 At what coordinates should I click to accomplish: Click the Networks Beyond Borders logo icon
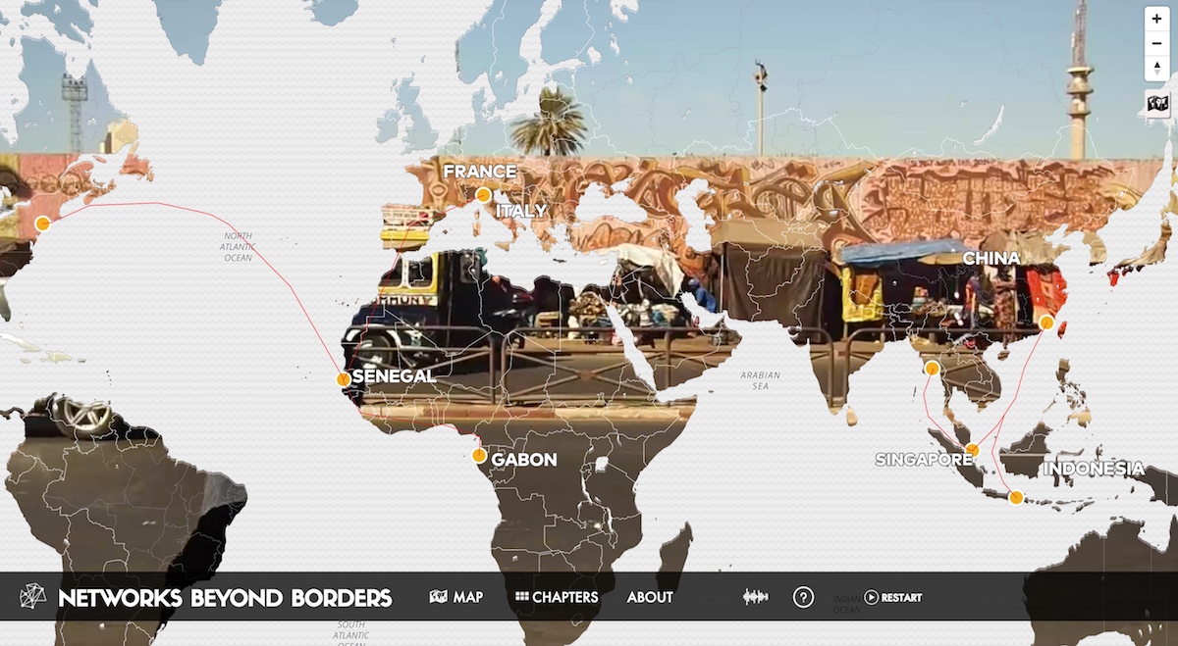pyautogui.click(x=33, y=596)
